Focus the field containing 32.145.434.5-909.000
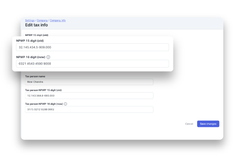 [93, 47]
